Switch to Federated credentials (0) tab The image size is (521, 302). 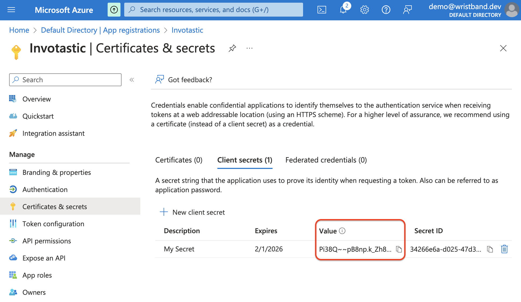pos(326,160)
